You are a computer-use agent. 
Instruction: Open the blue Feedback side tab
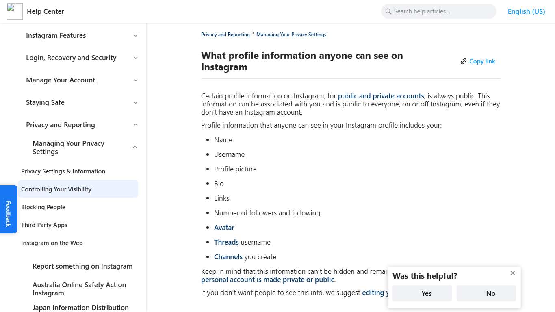point(8,209)
